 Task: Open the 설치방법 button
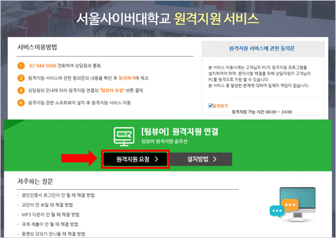click(201, 159)
